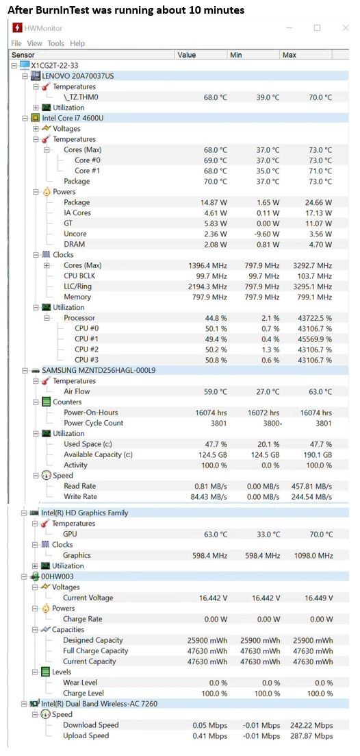This screenshot has width=360, height=756.
Task: Click the Clocks icon under Intel Core i7
Action: (47, 254)
